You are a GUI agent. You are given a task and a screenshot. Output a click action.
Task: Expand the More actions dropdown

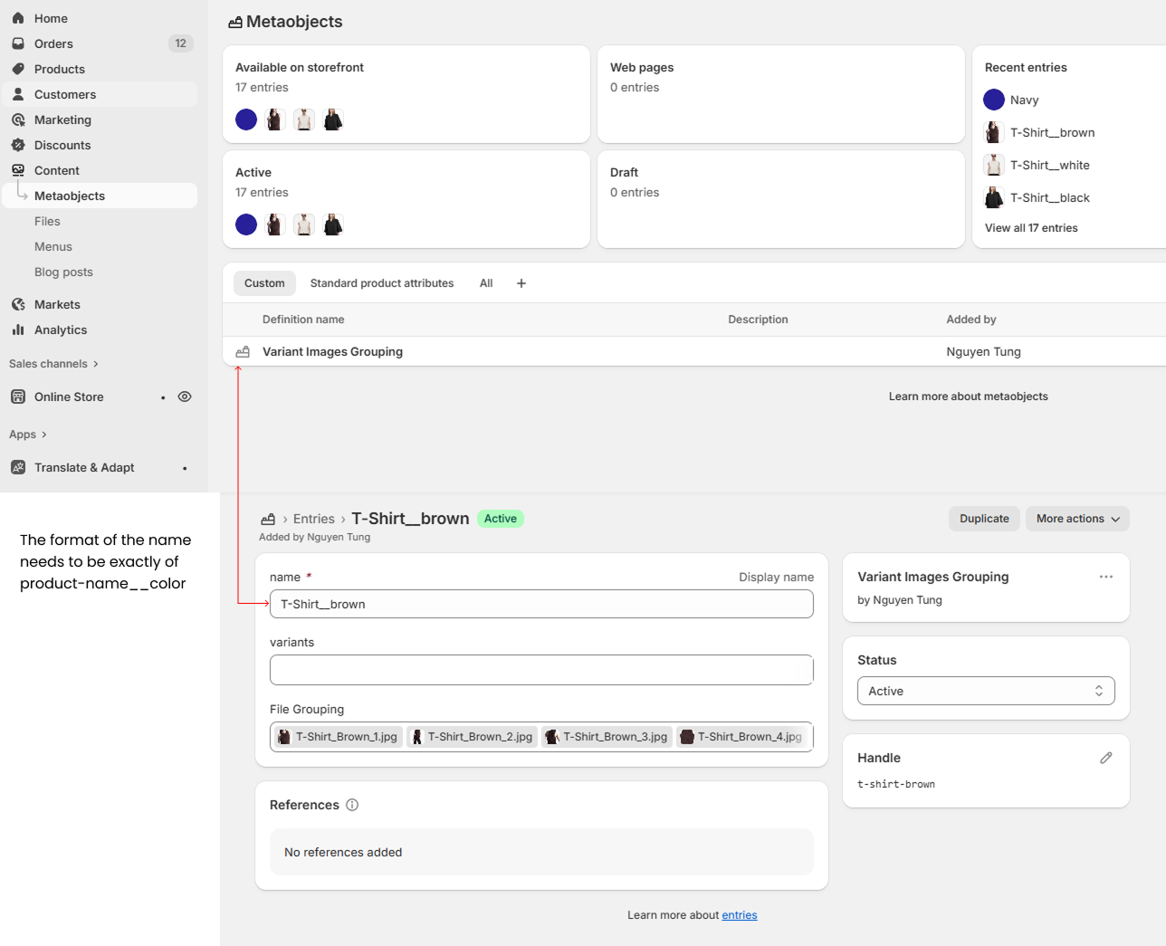tap(1077, 519)
